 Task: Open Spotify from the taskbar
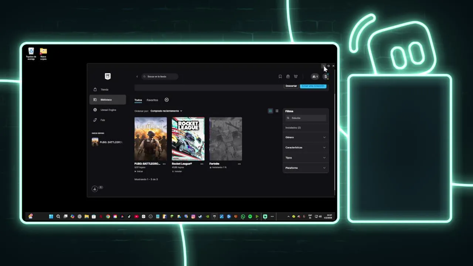point(250,216)
